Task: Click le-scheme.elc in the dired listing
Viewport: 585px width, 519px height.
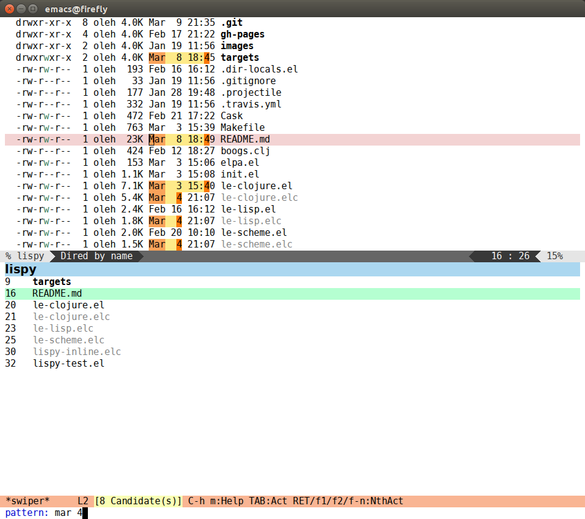Action: coord(256,244)
